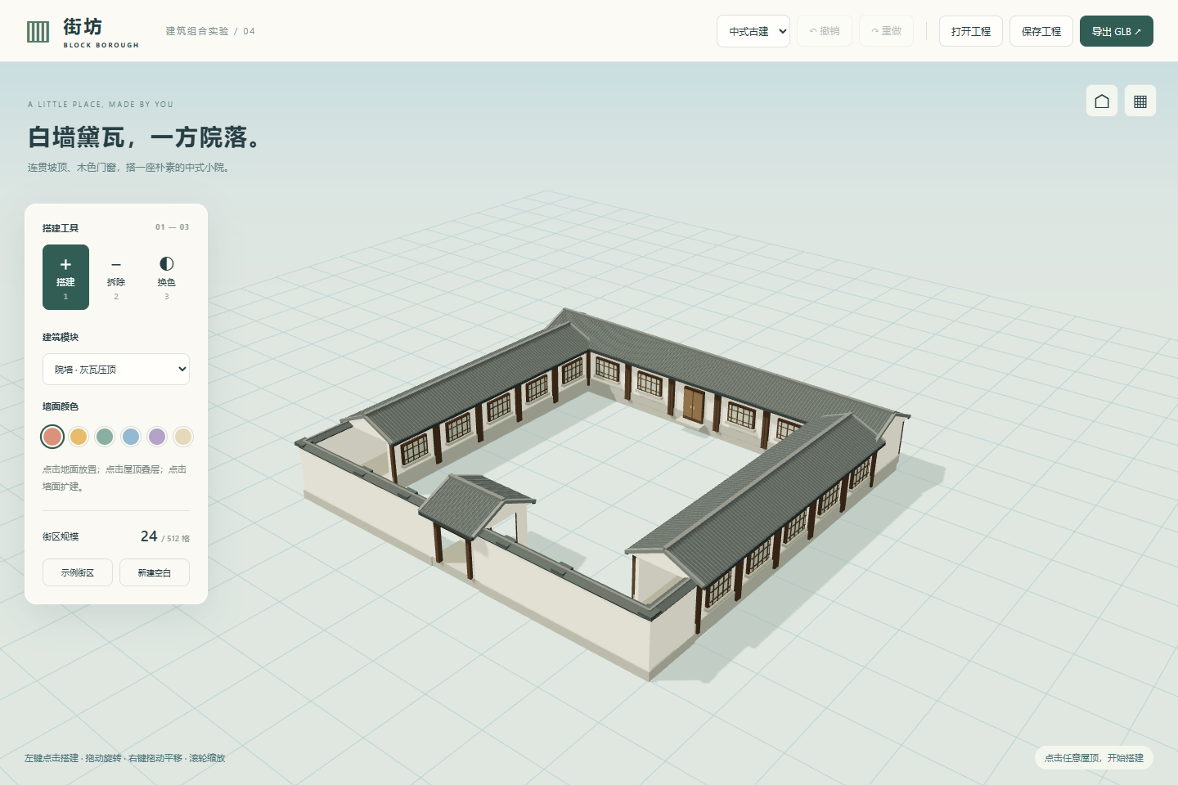The height and width of the screenshot is (785, 1178).
Task: Create a blank scene with 新建空白
Action: click(155, 572)
